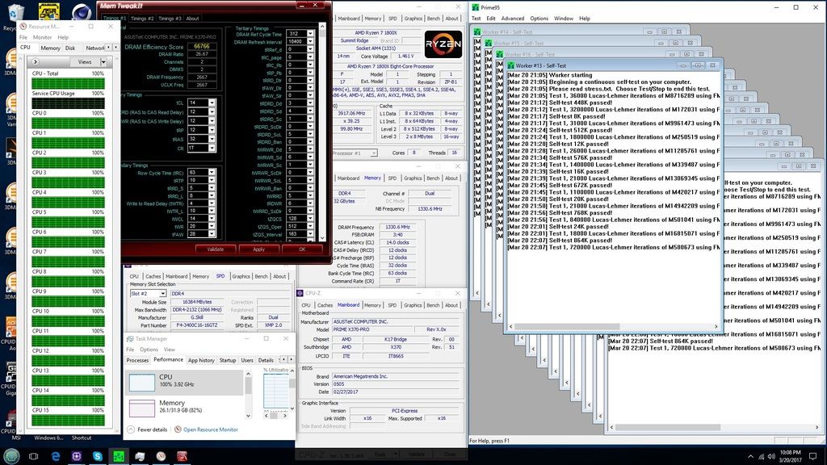This screenshot has height=465, width=827.
Task: Open the Row Cycle Time (tRC) dropdown
Action: 212,173
